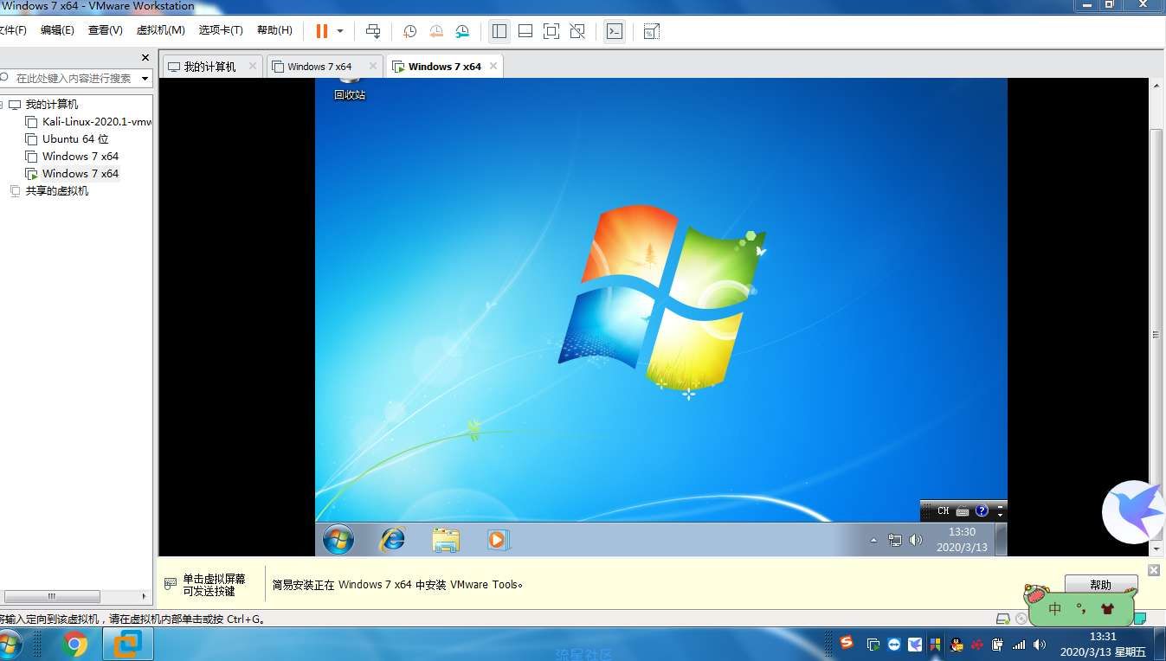Click the 帮助 button in the notification bar
The image size is (1166, 661).
1100,585
